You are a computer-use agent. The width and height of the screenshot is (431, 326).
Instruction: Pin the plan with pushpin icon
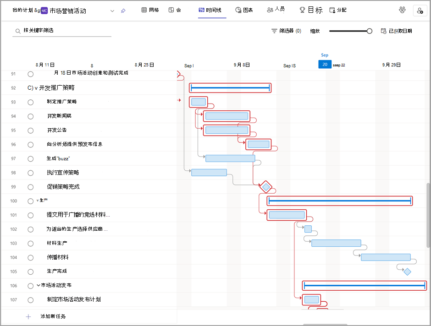pos(123,11)
